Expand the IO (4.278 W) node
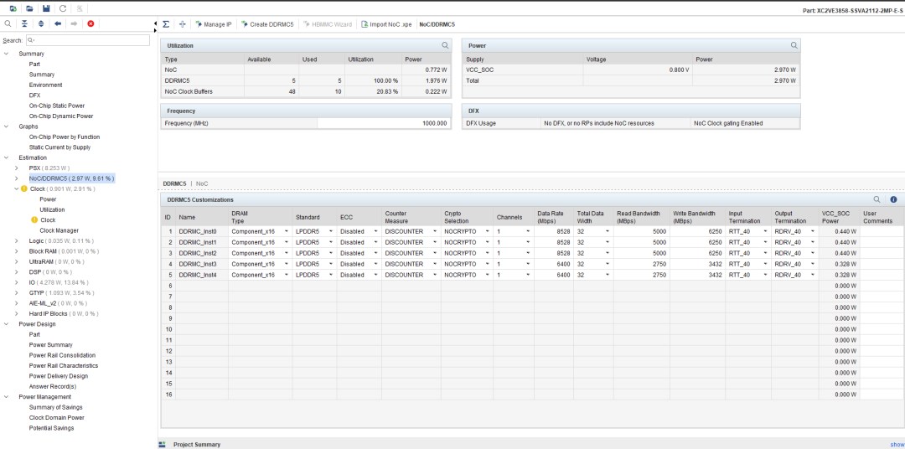Image resolution: width=905 pixels, height=449 pixels. point(16,282)
